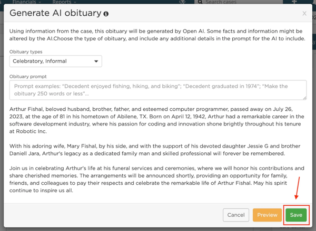Grab the resize handle of the prompt box
The height and width of the screenshot is (231, 316).
305,98
